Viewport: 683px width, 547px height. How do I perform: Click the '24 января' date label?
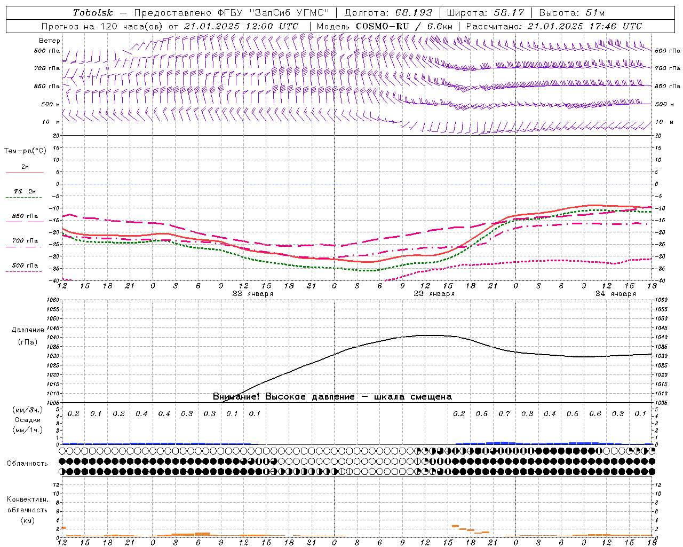[615, 294]
